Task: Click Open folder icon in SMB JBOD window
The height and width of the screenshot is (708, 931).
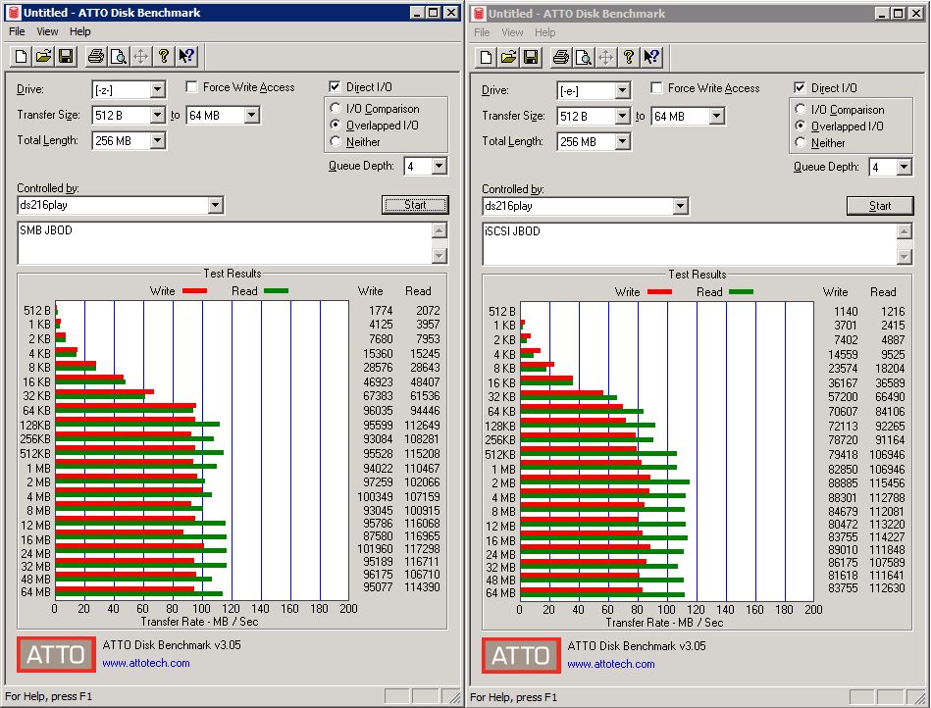Action: 43,56
